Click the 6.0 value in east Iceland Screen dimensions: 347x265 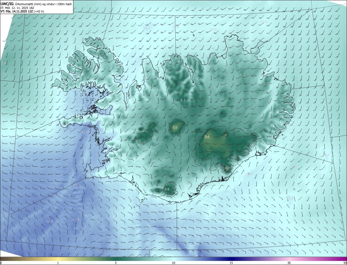pos(266,84)
